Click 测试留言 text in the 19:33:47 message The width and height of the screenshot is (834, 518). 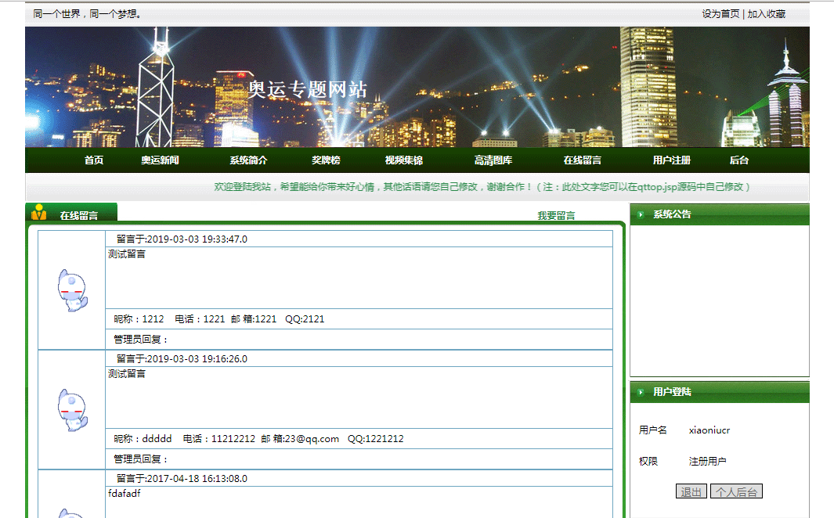[127, 254]
